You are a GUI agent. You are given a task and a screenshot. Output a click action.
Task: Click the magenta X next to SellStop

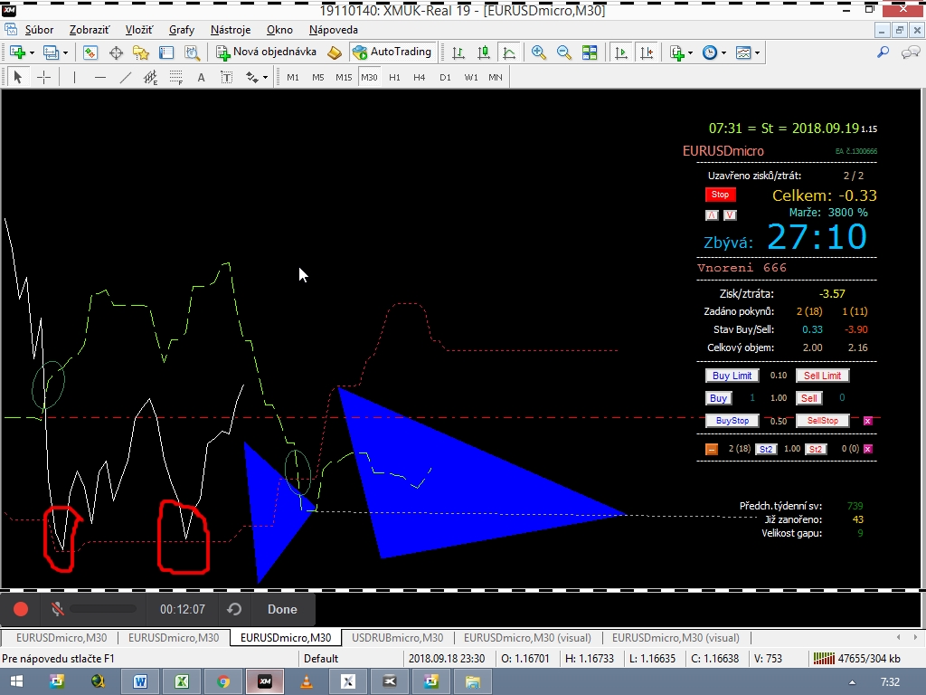point(867,421)
